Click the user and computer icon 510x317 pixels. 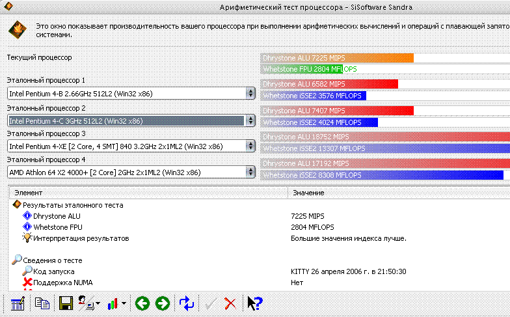click(86, 303)
